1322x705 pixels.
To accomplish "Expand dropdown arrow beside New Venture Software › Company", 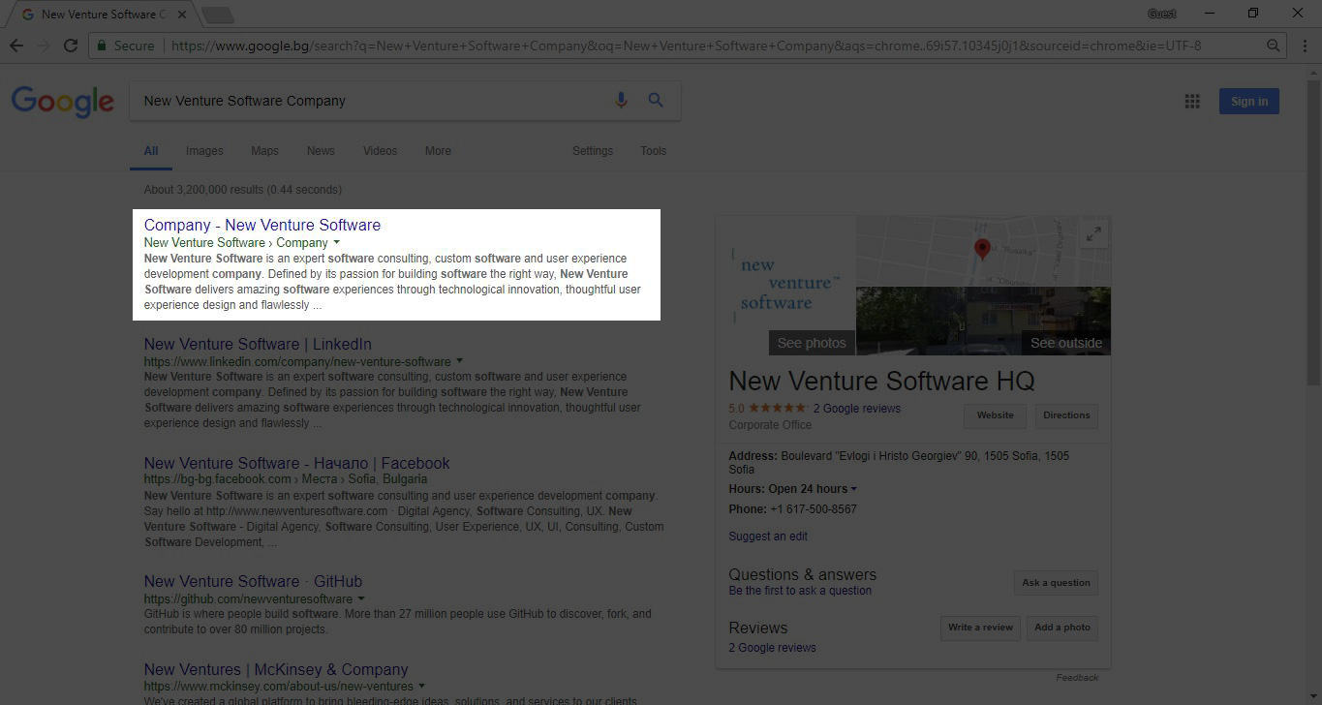I will click(x=337, y=242).
